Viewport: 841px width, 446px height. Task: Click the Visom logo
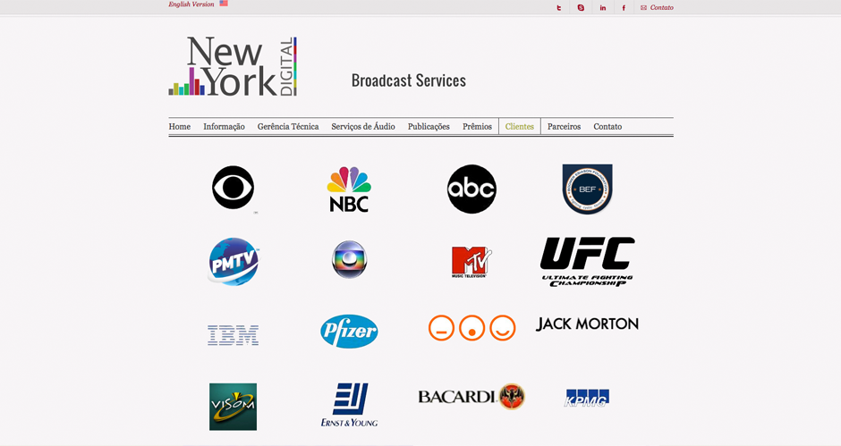(x=234, y=407)
